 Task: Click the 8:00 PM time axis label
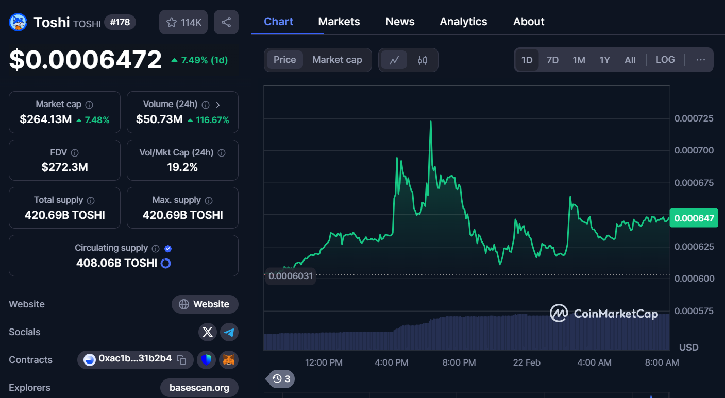[459, 362]
